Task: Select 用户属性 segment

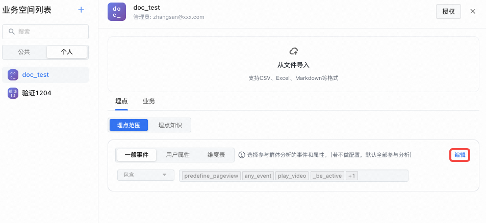Action: (178, 155)
